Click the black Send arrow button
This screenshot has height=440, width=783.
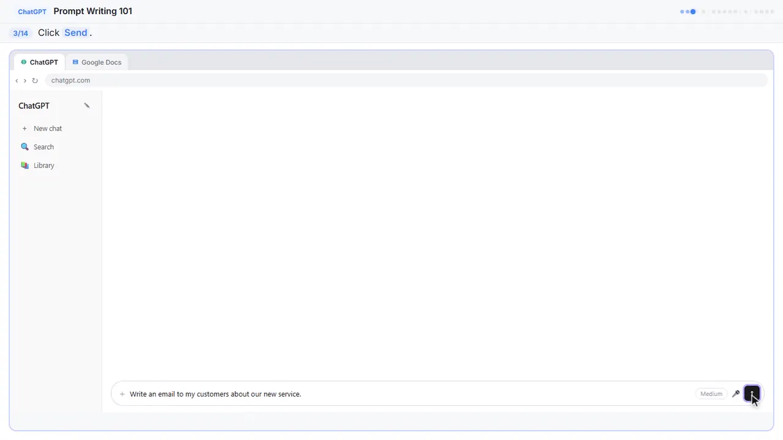pos(752,394)
